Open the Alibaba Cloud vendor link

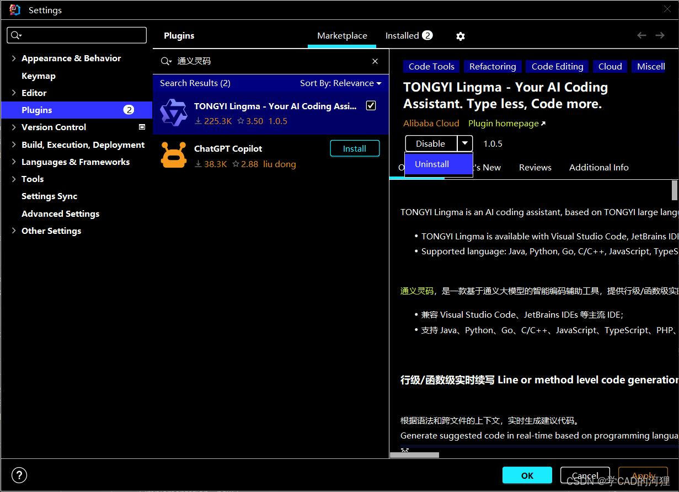coord(431,124)
